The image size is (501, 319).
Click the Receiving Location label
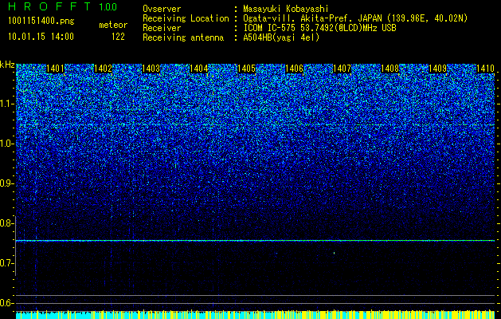[186, 18]
